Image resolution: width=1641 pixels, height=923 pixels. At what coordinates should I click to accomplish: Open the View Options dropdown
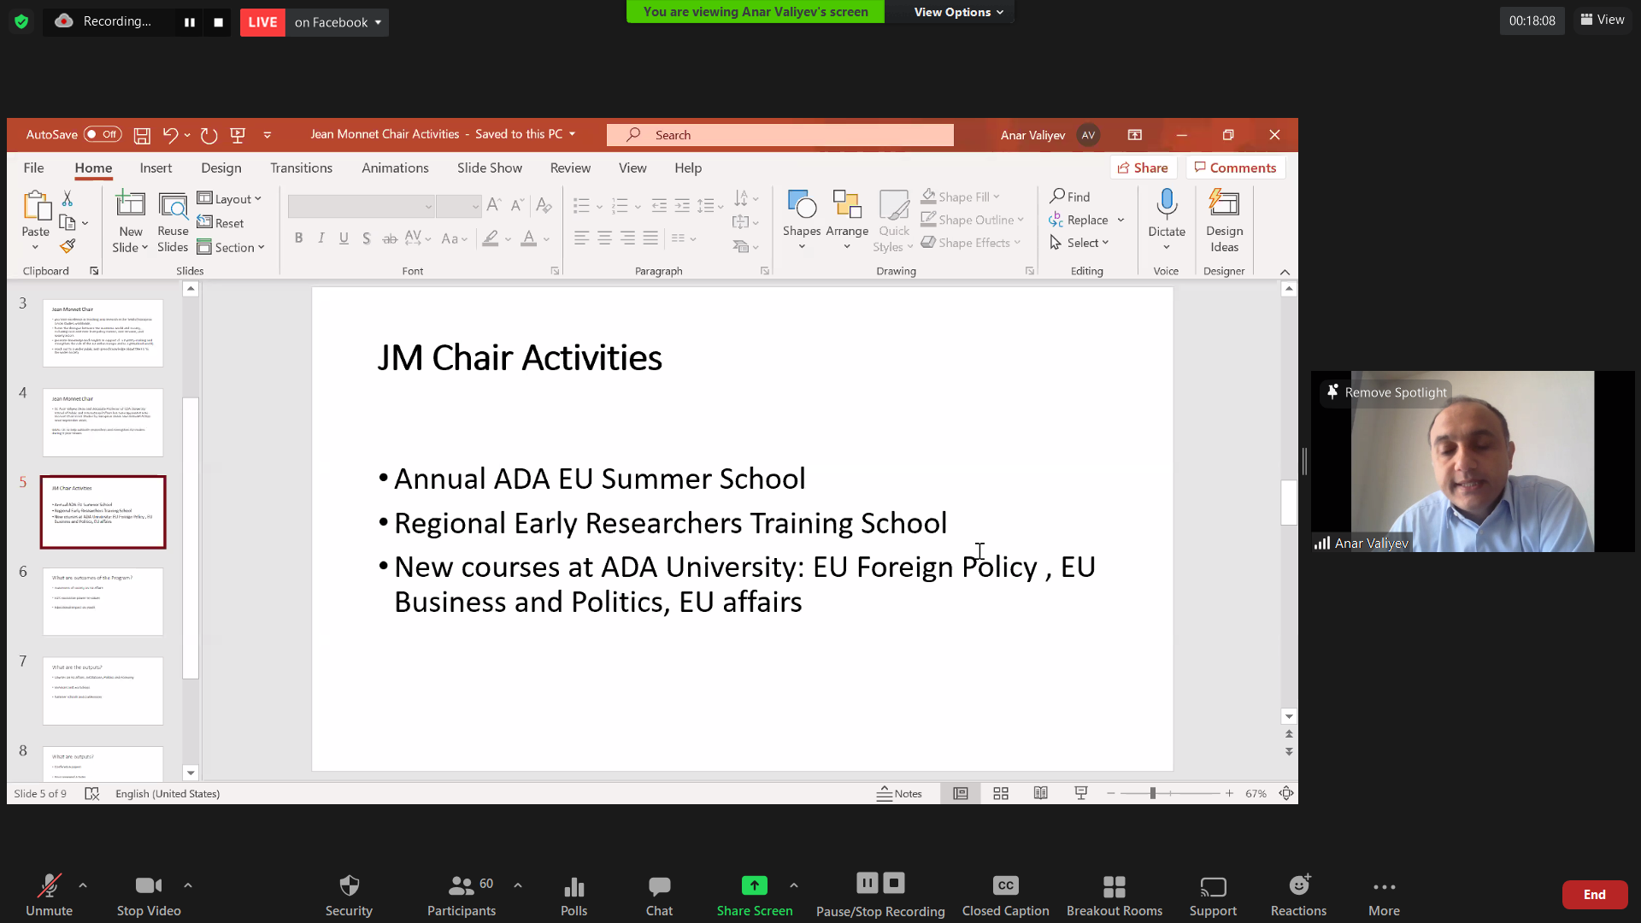tap(957, 12)
